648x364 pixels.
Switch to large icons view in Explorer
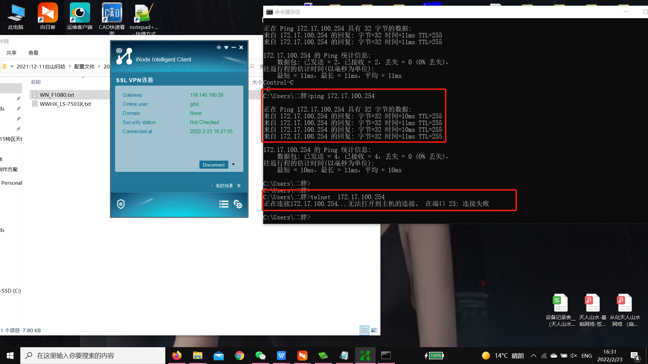pos(374,330)
